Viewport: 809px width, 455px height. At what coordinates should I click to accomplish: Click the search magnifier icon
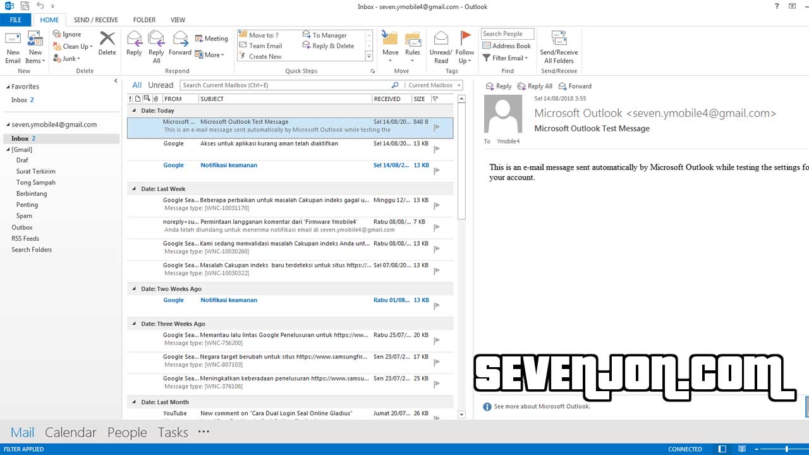395,85
